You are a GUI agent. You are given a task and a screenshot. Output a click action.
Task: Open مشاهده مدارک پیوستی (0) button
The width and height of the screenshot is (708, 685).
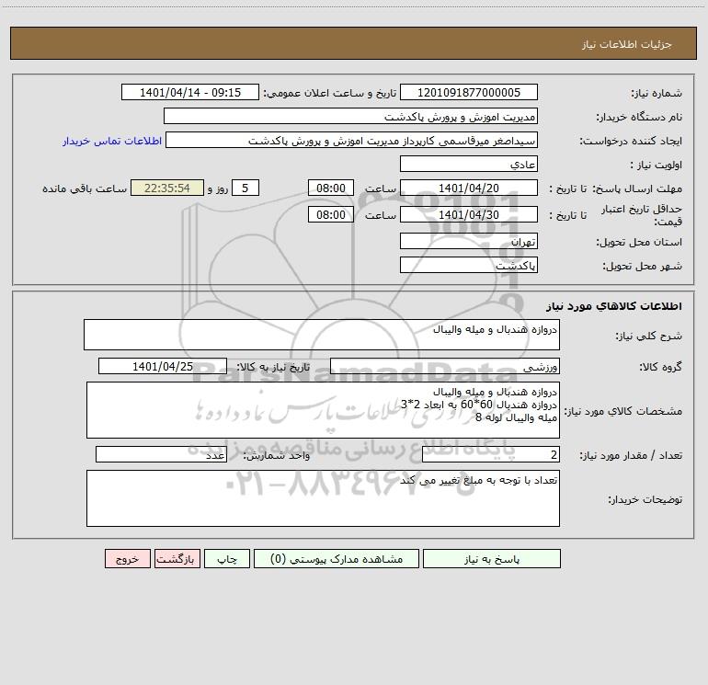pos(337,558)
